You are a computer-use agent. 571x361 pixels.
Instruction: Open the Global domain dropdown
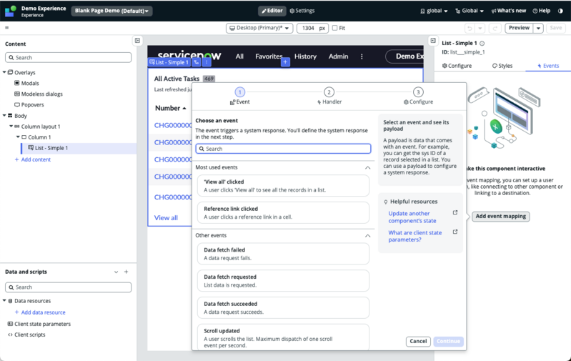tap(470, 11)
